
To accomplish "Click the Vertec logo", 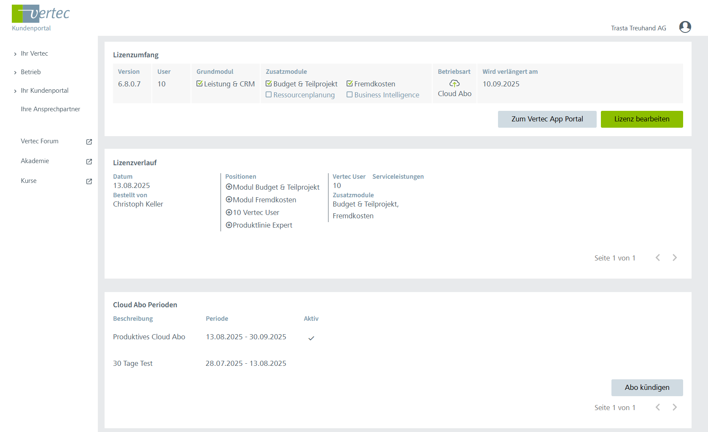I will [41, 13].
